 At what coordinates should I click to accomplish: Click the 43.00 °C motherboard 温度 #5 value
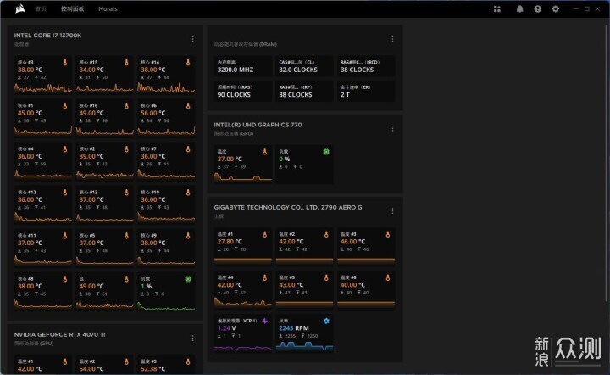coord(291,285)
